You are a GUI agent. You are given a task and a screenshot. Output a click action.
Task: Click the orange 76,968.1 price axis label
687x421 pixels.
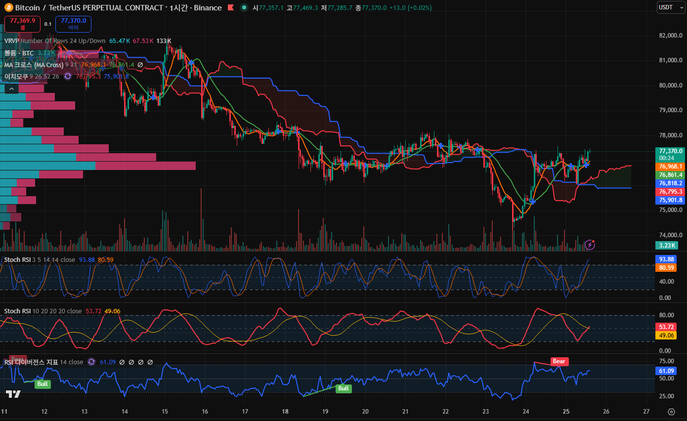(x=671, y=167)
